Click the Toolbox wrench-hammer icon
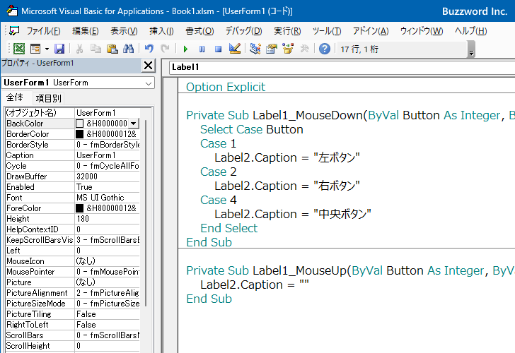Screen dimensions: 515x353 (x=305, y=49)
